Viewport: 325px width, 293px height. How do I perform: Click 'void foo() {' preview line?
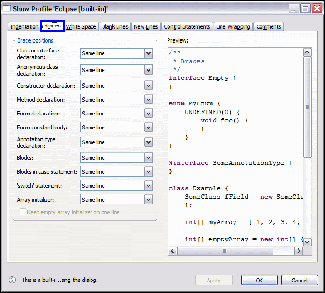click(224, 120)
